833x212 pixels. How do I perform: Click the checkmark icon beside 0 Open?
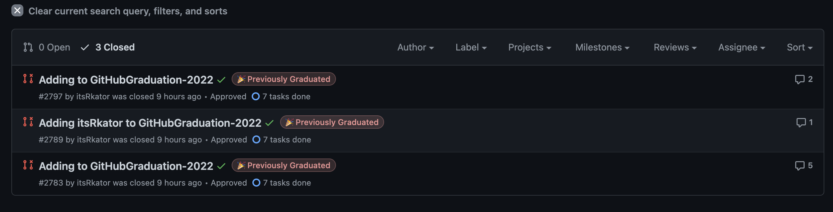coord(85,47)
